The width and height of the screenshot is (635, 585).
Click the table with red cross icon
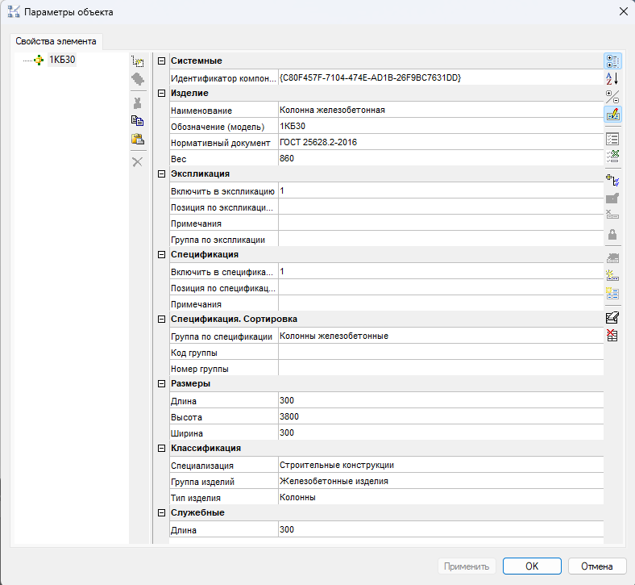[612, 336]
